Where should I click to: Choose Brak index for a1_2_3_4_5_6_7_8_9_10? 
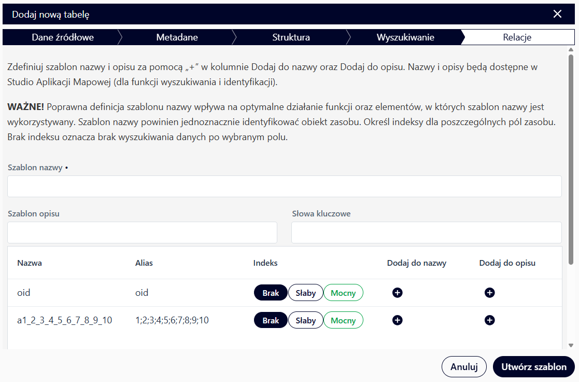coord(271,320)
